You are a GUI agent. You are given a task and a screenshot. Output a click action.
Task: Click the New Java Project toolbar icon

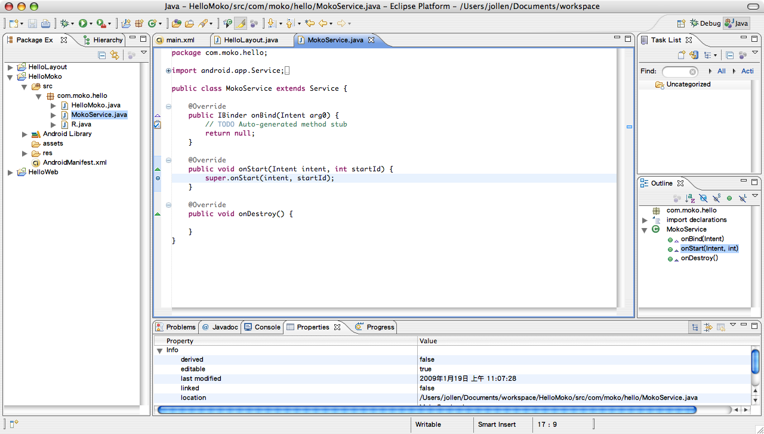(x=126, y=23)
